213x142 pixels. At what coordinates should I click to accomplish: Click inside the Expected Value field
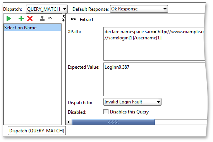coord(155,79)
